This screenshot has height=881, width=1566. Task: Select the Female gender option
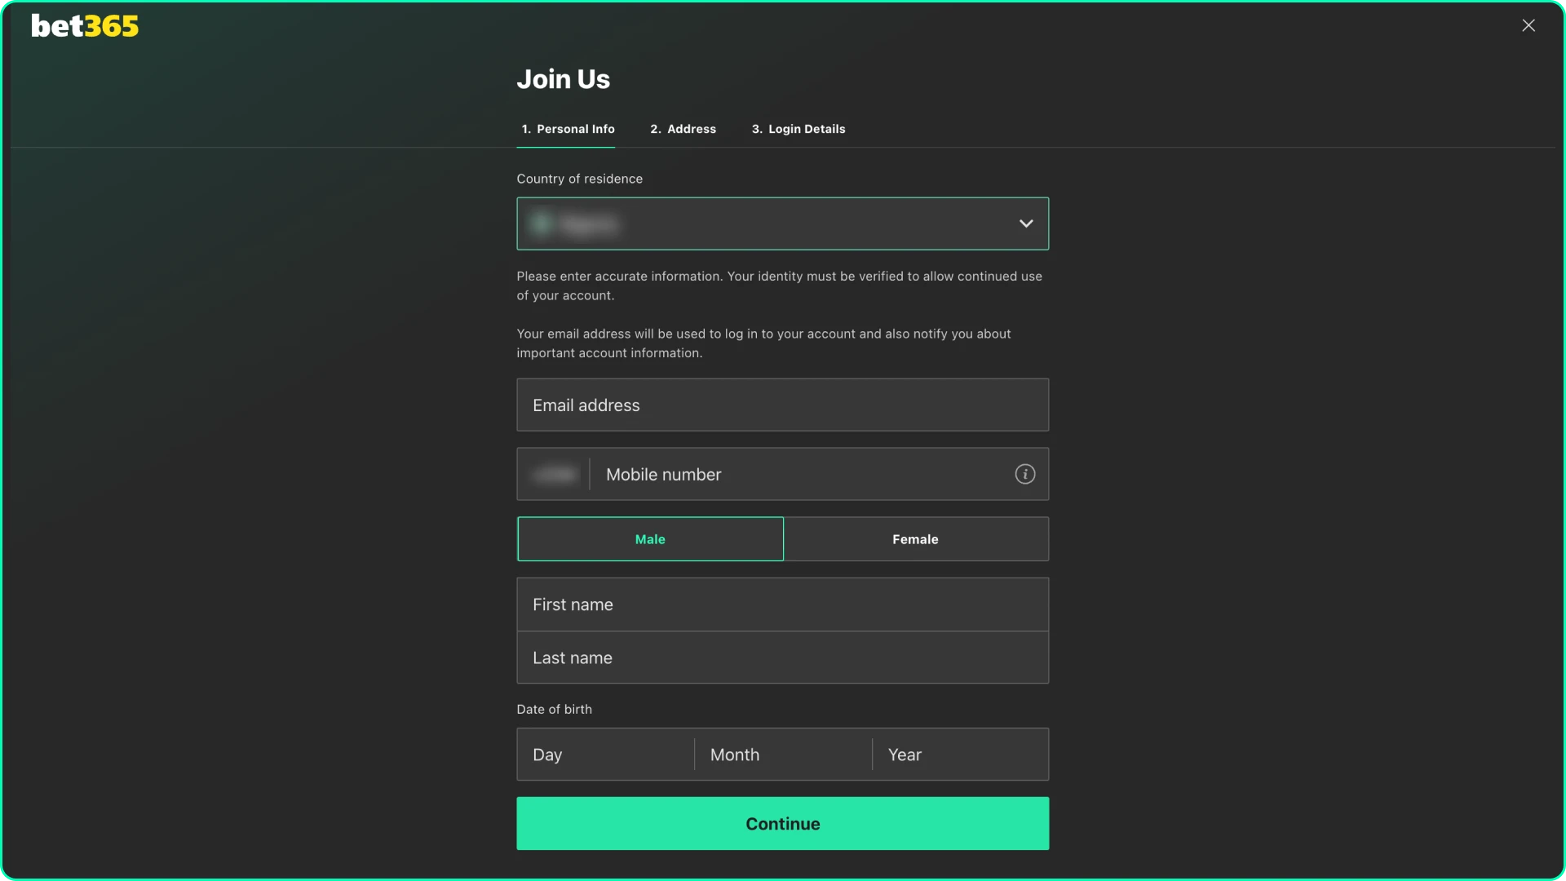point(915,538)
